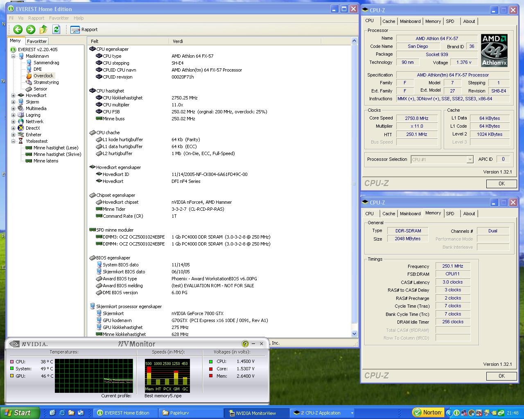Click the EVEREST vertical scrollbar down arrow

(355, 334)
